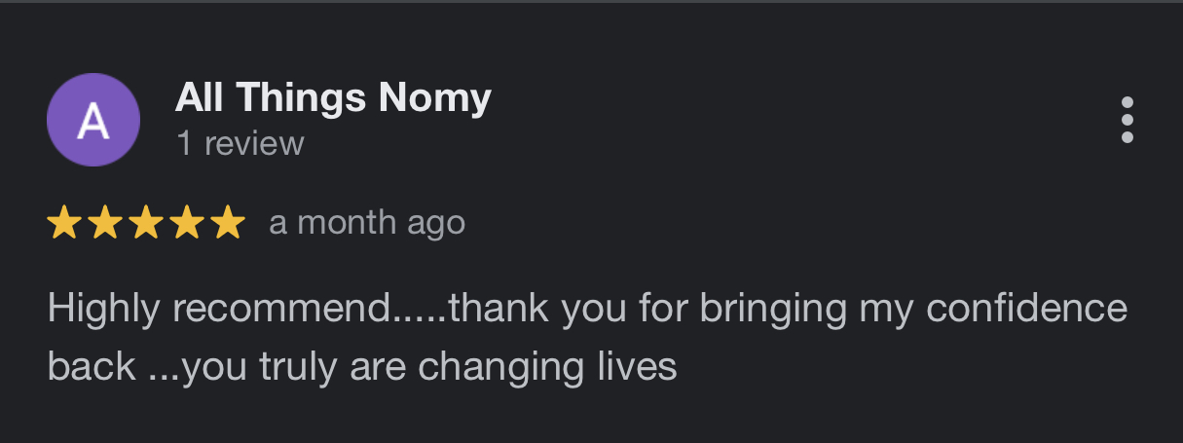Screen dimensions: 1183x443
Task: Click the word 'confidence' in the review
Action: (x=1027, y=309)
